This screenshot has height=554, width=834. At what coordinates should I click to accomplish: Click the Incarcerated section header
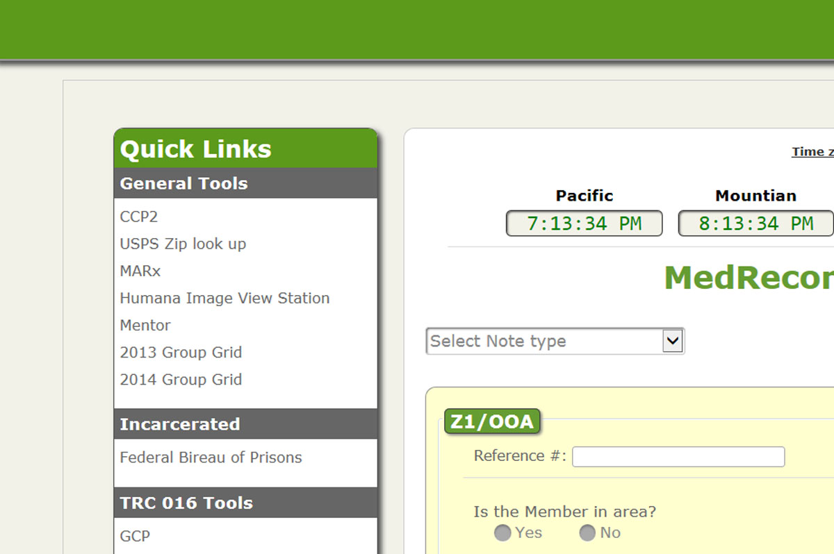[x=245, y=424]
